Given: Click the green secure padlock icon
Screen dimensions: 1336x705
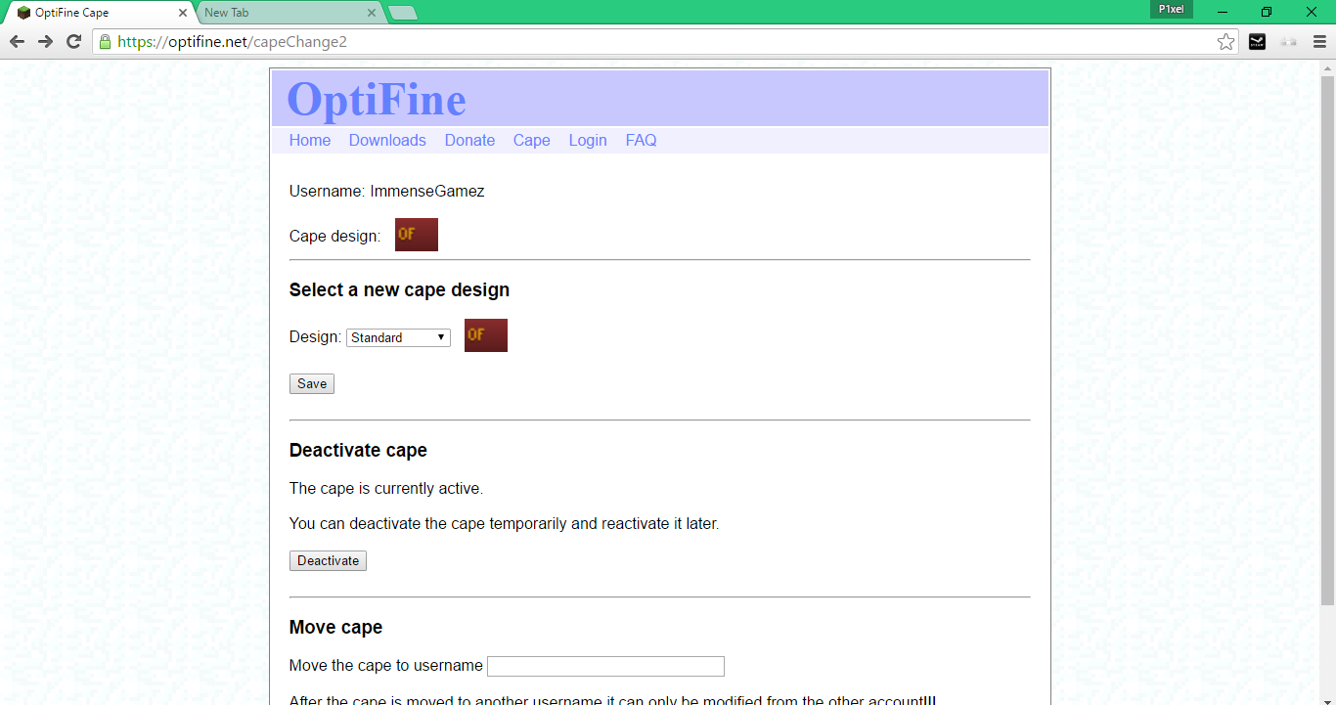Looking at the screenshot, I should [105, 42].
